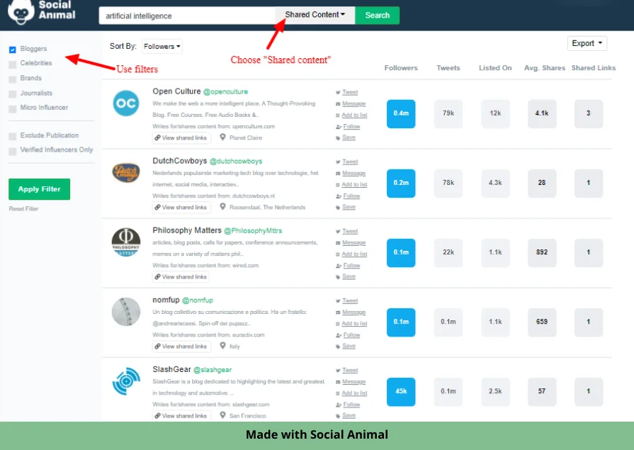634x450 pixels.
Task: Click Add to list icon for Open Culture
Action: [338, 116]
